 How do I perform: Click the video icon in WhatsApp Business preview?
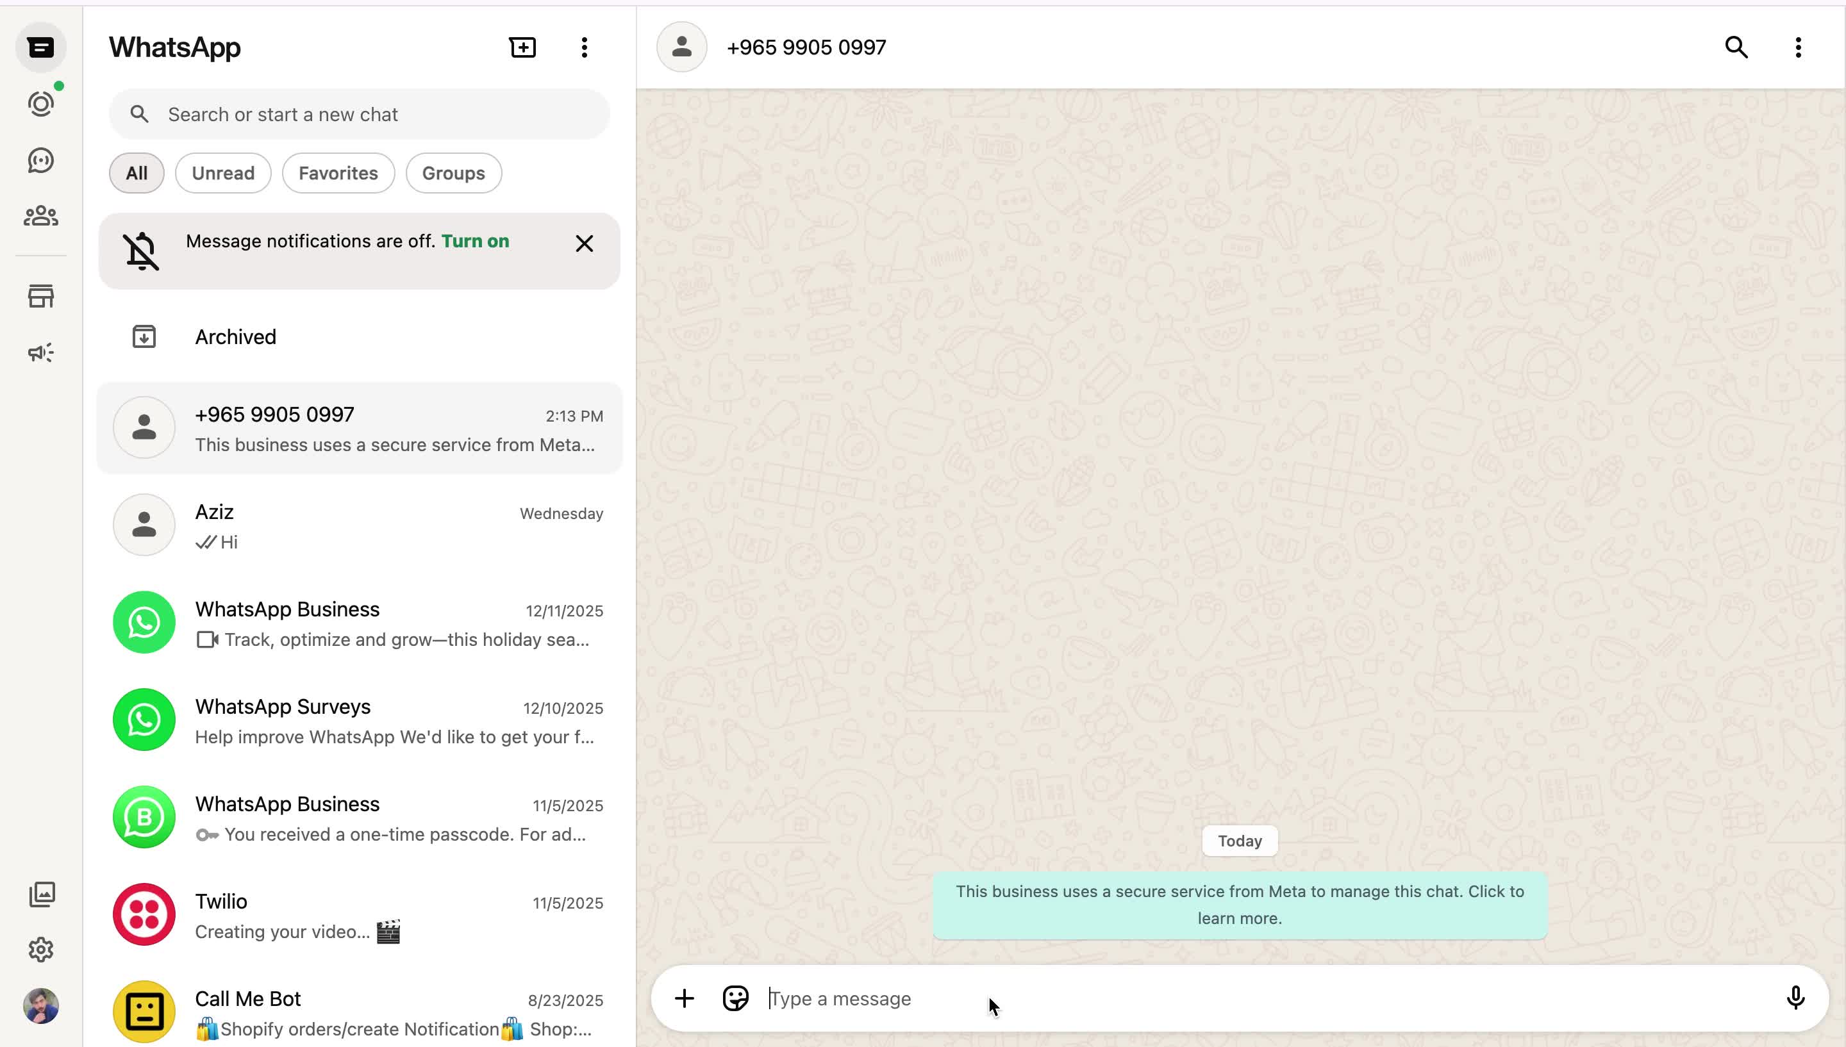point(208,640)
